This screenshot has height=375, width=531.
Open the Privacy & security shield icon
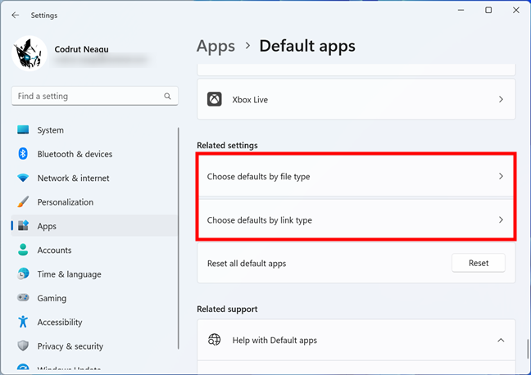23,346
